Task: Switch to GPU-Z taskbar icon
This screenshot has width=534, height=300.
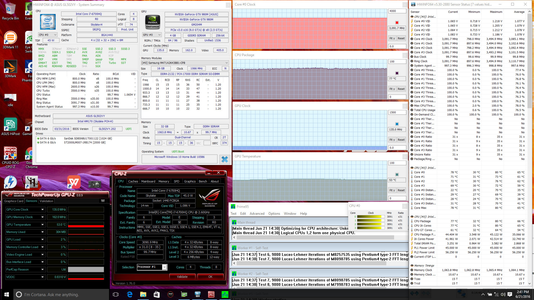Action: pyautogui.click(x=184, y=294)
